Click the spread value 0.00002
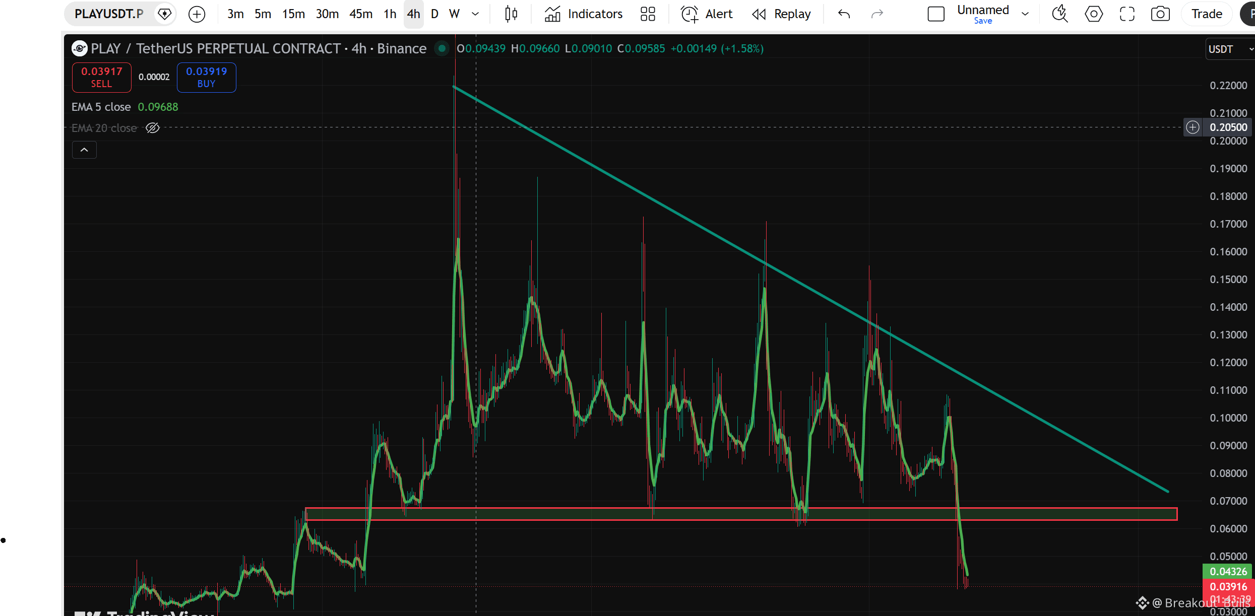This screenshot has width=1255, height=616. point(154,77)
